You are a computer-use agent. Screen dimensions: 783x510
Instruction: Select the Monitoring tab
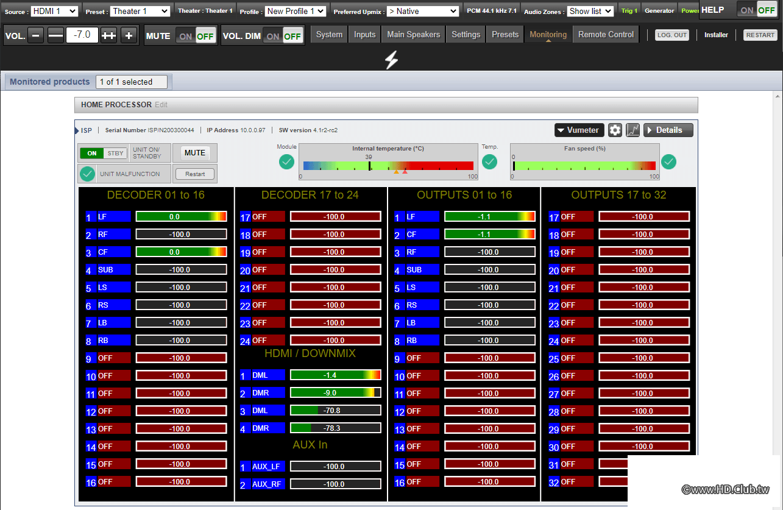(x=548, y=35)
